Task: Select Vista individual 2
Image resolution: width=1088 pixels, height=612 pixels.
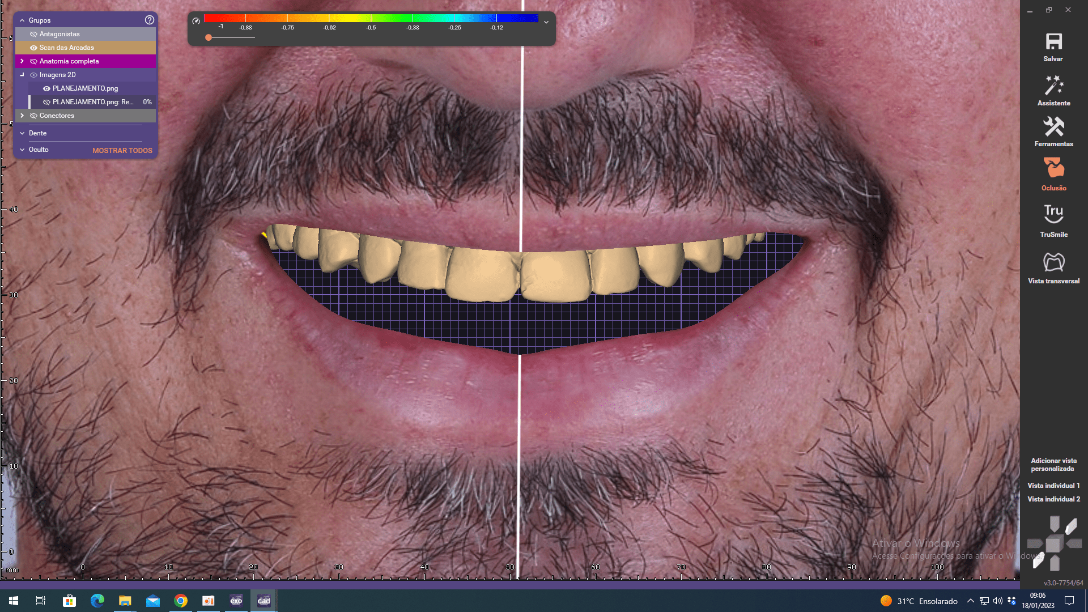Action: coord(1053,499)
